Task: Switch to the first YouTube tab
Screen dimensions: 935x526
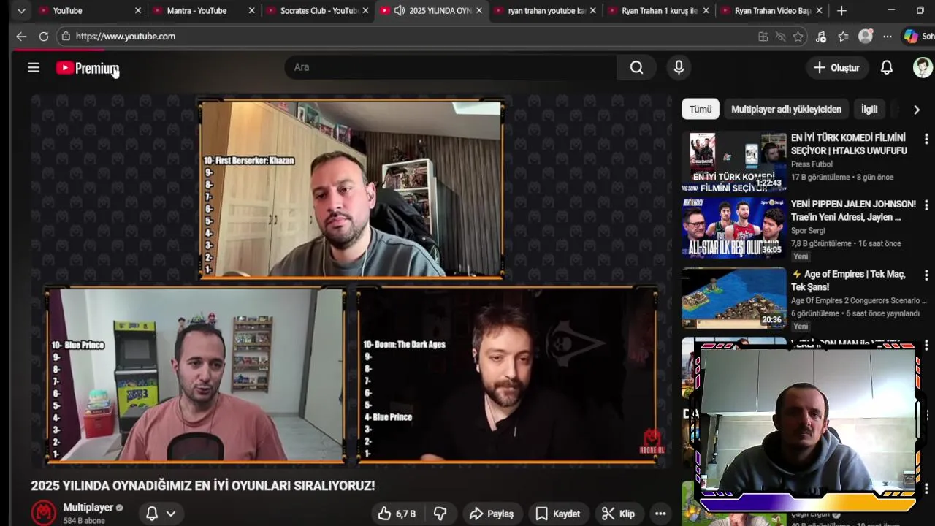Action: pyautogui.click(x=89, y=11)
